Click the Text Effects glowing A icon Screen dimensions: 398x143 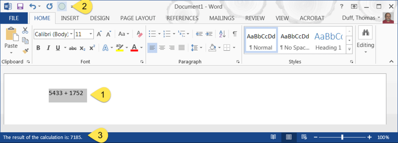(105, 48)
